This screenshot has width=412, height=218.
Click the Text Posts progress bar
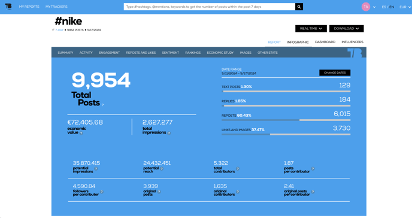[x=286, y=92]
